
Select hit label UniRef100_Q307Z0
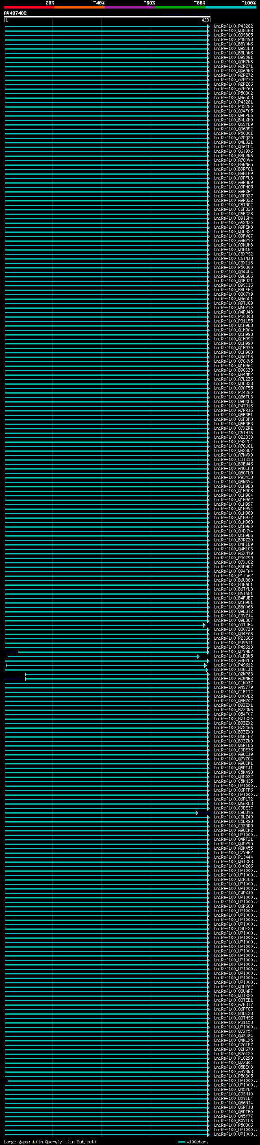point(233,630)
